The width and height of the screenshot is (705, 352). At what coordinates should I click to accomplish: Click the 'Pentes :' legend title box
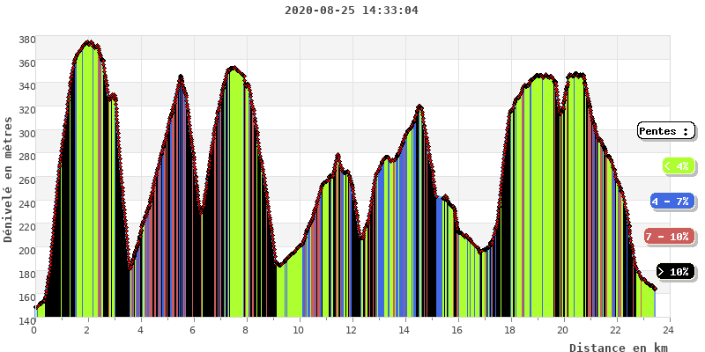(x=666, y=131)
